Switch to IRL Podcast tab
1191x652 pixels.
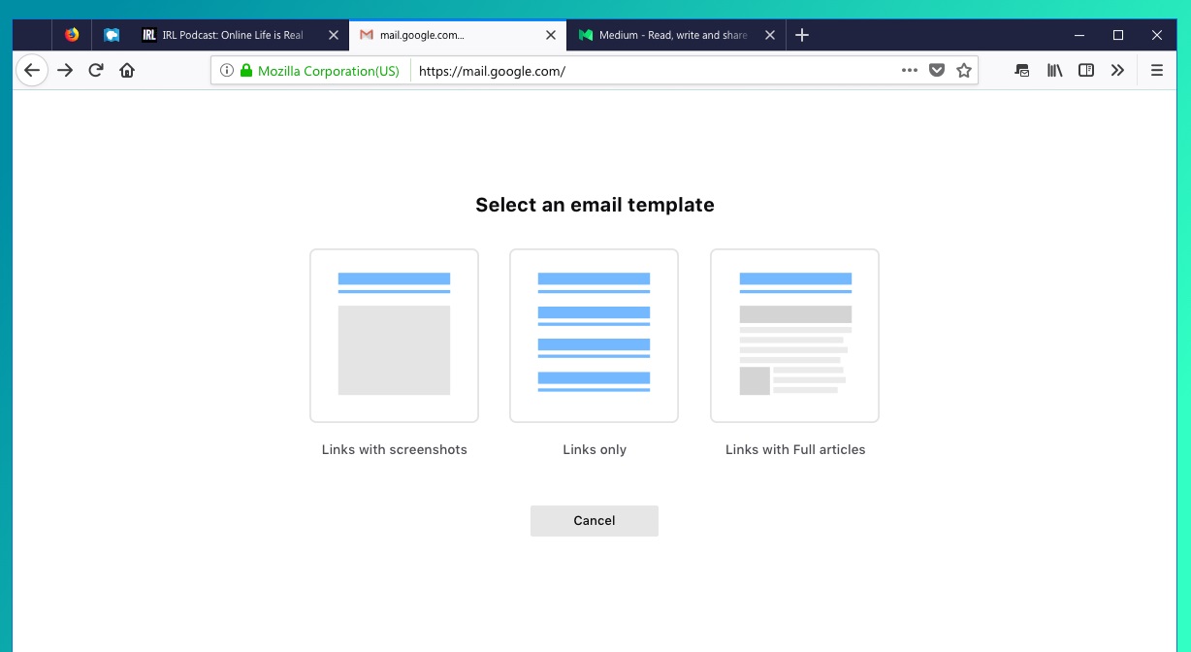[x=240, y=35]
